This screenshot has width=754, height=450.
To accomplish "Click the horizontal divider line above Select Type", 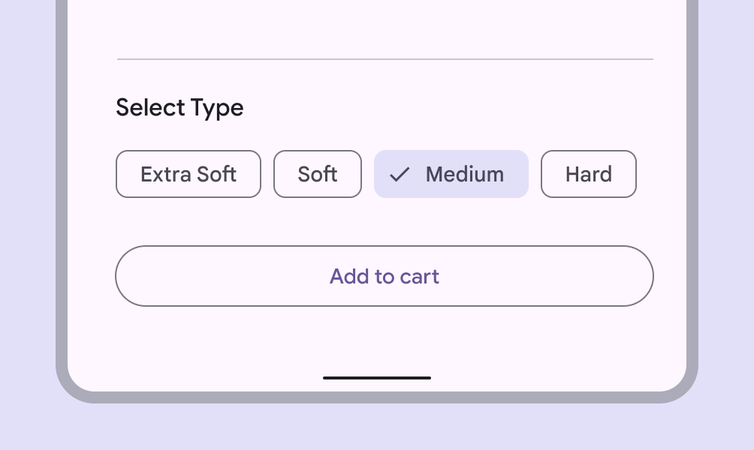I will 385,59.
